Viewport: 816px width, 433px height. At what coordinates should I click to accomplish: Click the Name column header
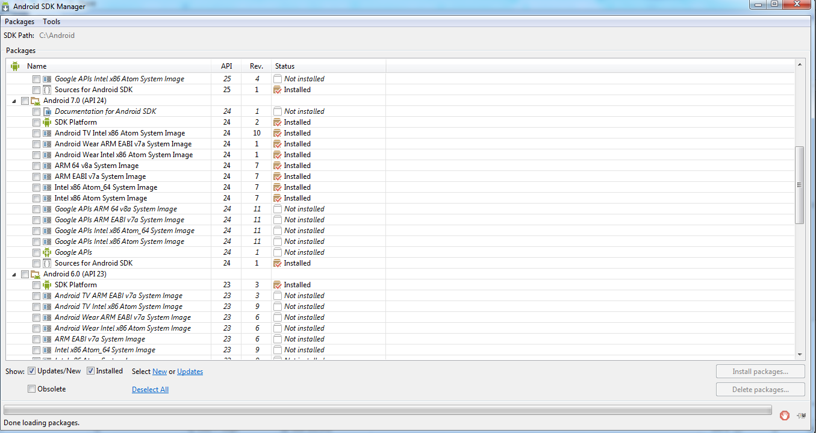(x=109, y=66)
